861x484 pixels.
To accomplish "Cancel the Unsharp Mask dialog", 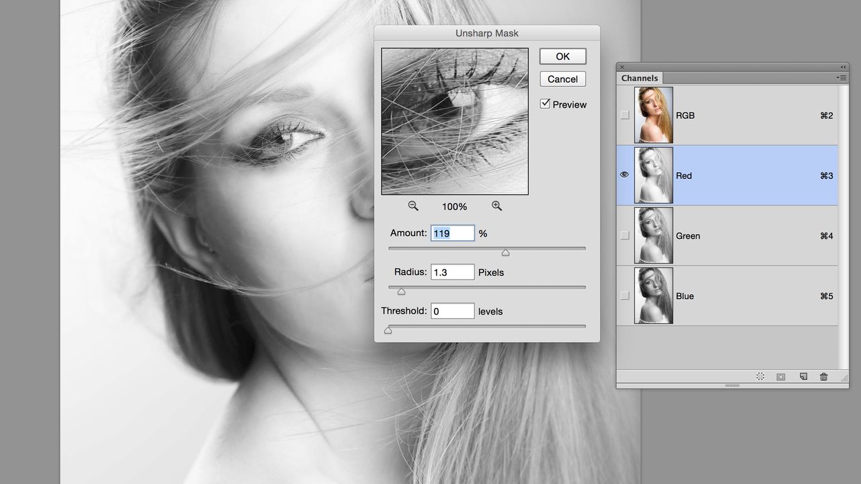I will pyautogui.click(x=562, y=79).
